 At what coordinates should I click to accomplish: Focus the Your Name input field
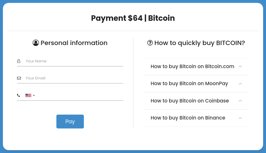[74, 61]
